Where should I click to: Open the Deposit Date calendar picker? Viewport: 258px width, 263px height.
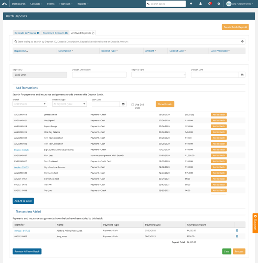pos(242,75)
